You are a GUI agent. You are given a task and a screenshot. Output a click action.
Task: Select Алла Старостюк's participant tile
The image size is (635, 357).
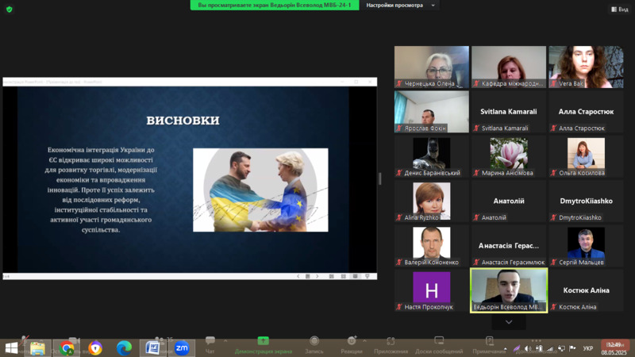click(x=586, y=111)
